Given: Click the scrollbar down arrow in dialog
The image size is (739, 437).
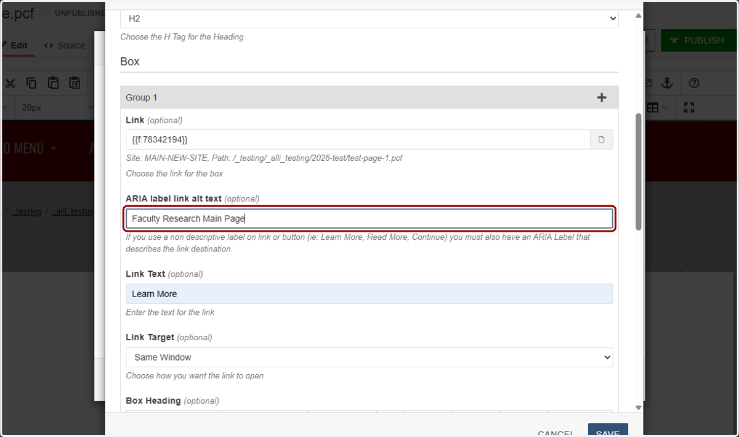Looking at the screenshot, I should click(x=638, y=407).
